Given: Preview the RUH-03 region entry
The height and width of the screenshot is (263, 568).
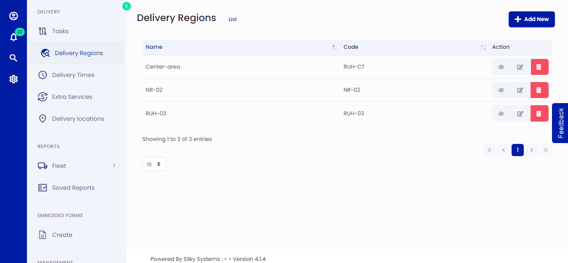Looking at the screenshot, I should click(501, 113).
